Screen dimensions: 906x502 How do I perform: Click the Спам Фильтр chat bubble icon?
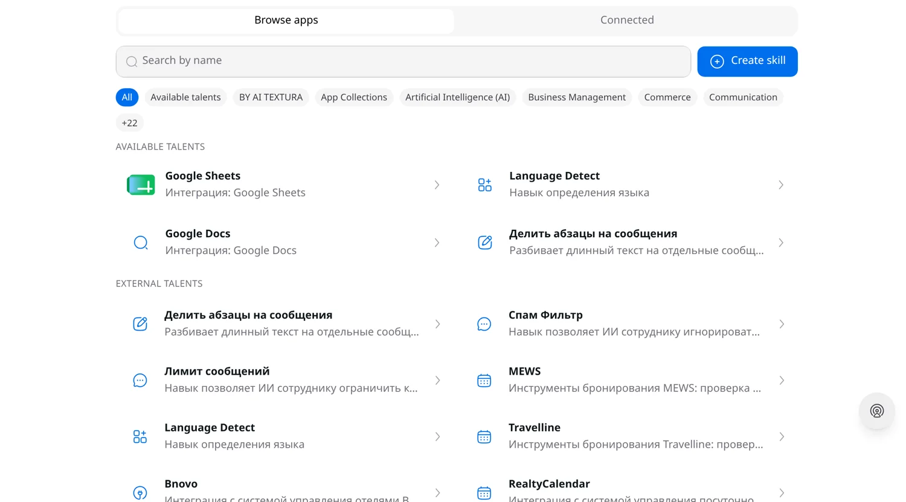[x=484, y=324]
